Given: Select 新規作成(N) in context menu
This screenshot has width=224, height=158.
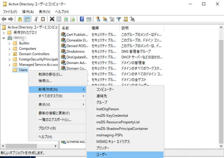Looking at the screenshot, I should (57, 89).
